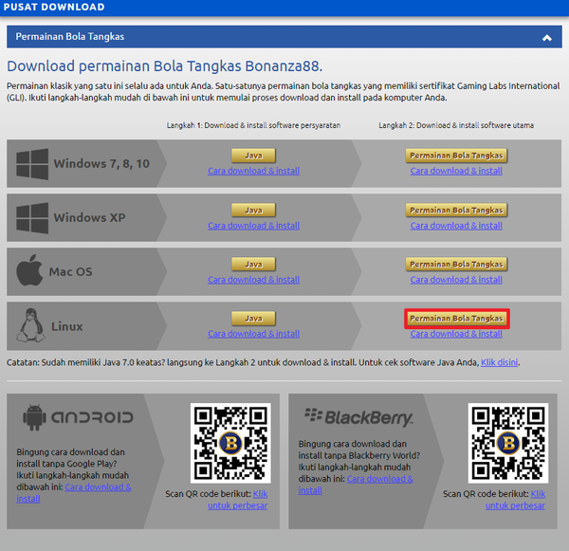Open Cara download & install for Windows XP game
569x551 pixels.
click(x=456, y=226)
